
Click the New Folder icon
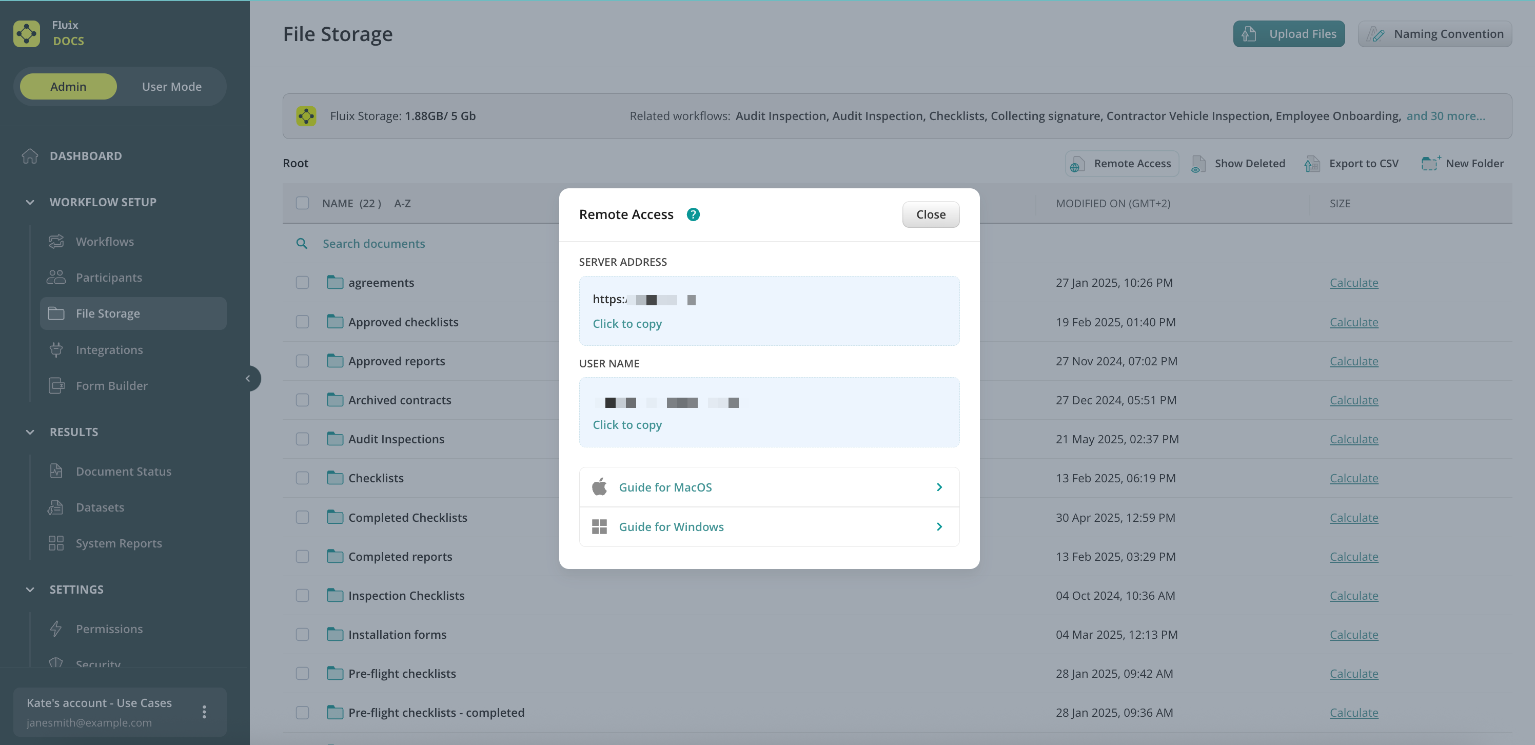pos(1430,163)
